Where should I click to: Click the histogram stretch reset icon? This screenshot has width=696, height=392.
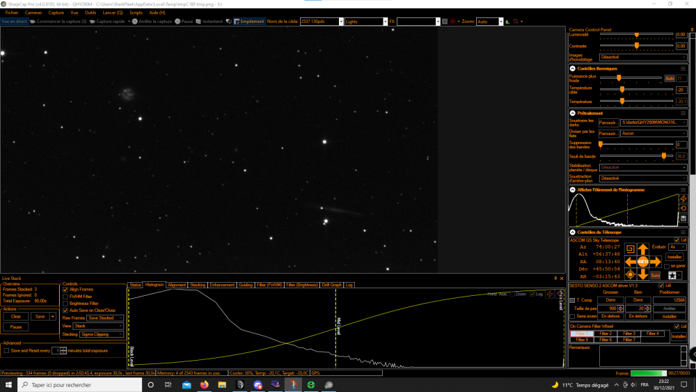[x=683, y=208]
